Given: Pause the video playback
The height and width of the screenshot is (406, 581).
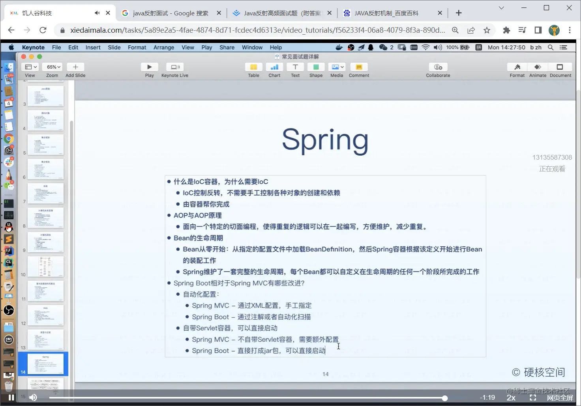Looking at the screenshot, I should (x=11, y=397).
